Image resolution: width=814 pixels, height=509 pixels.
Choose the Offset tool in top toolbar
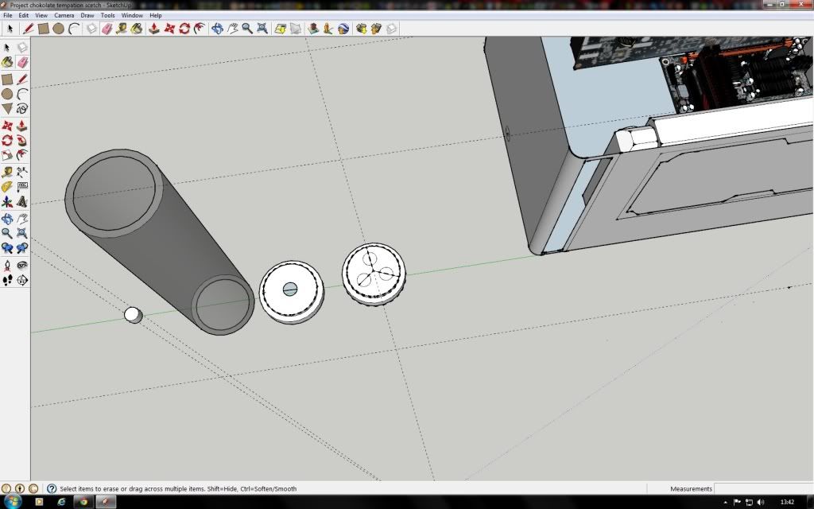coord(200,29)
